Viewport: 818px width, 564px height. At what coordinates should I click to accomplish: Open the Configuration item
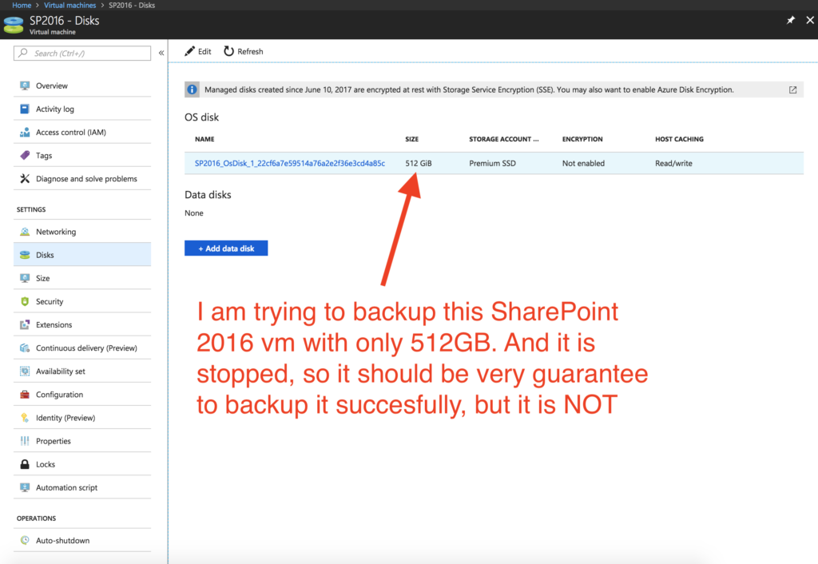(x=82, y=395)
